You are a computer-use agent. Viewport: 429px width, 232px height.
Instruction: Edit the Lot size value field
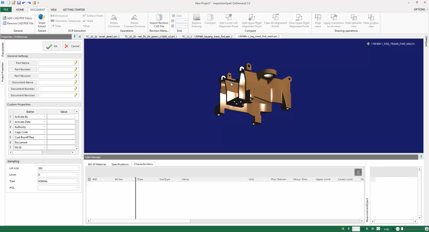[x=58, y=168]
